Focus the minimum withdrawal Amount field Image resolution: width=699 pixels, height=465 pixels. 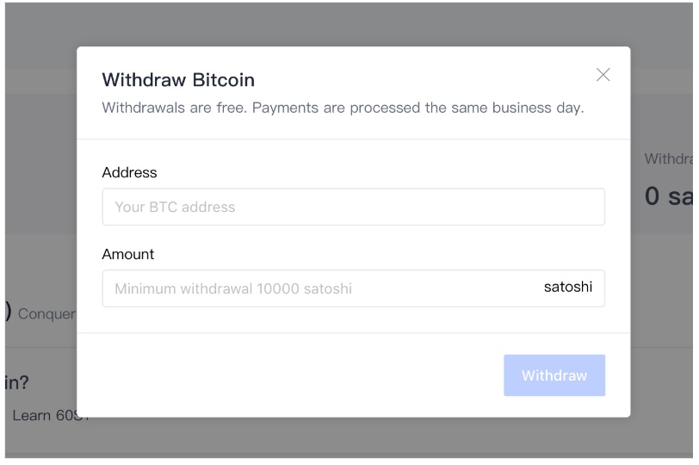(x=319, y=288)
